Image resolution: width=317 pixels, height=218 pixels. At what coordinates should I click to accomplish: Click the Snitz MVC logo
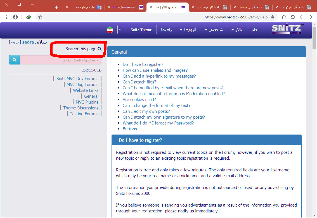point(287,30)
